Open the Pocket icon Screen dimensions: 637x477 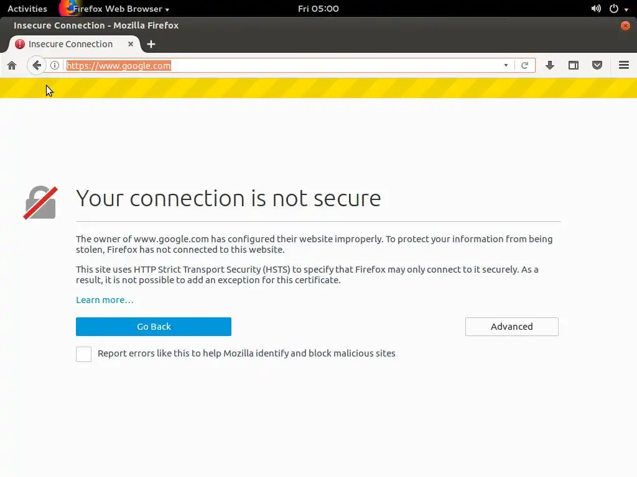point(597,65)
